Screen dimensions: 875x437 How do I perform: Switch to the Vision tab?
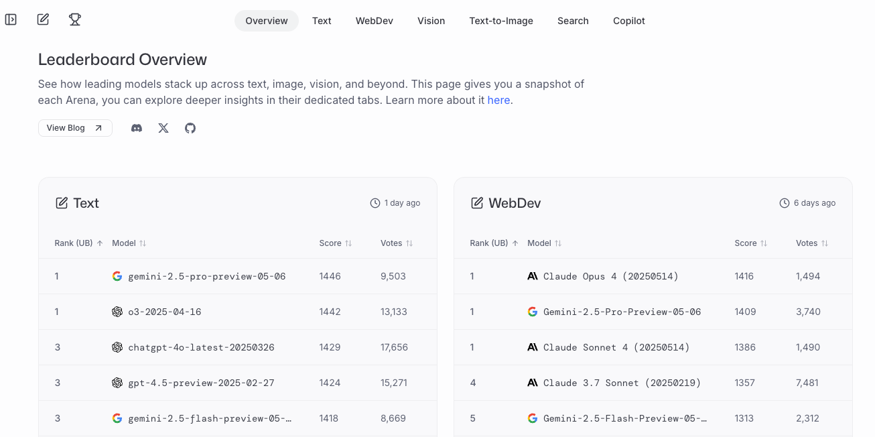(431, 21)
